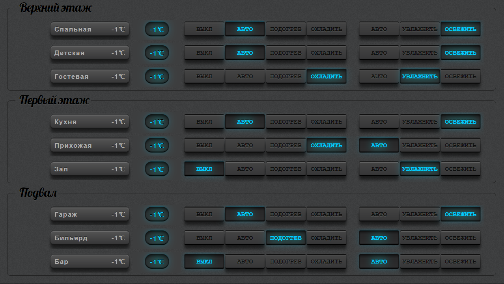
Task: Click the Первый этаж section heading
Action: pyautogui.click(x=54, y=100)
